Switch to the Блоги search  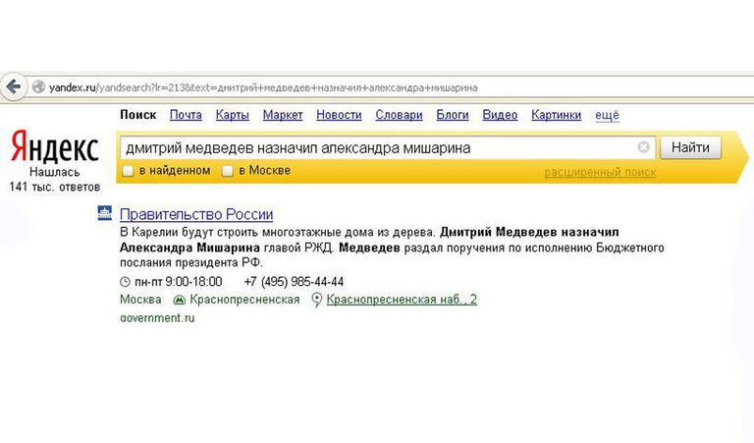pos(453,115)
